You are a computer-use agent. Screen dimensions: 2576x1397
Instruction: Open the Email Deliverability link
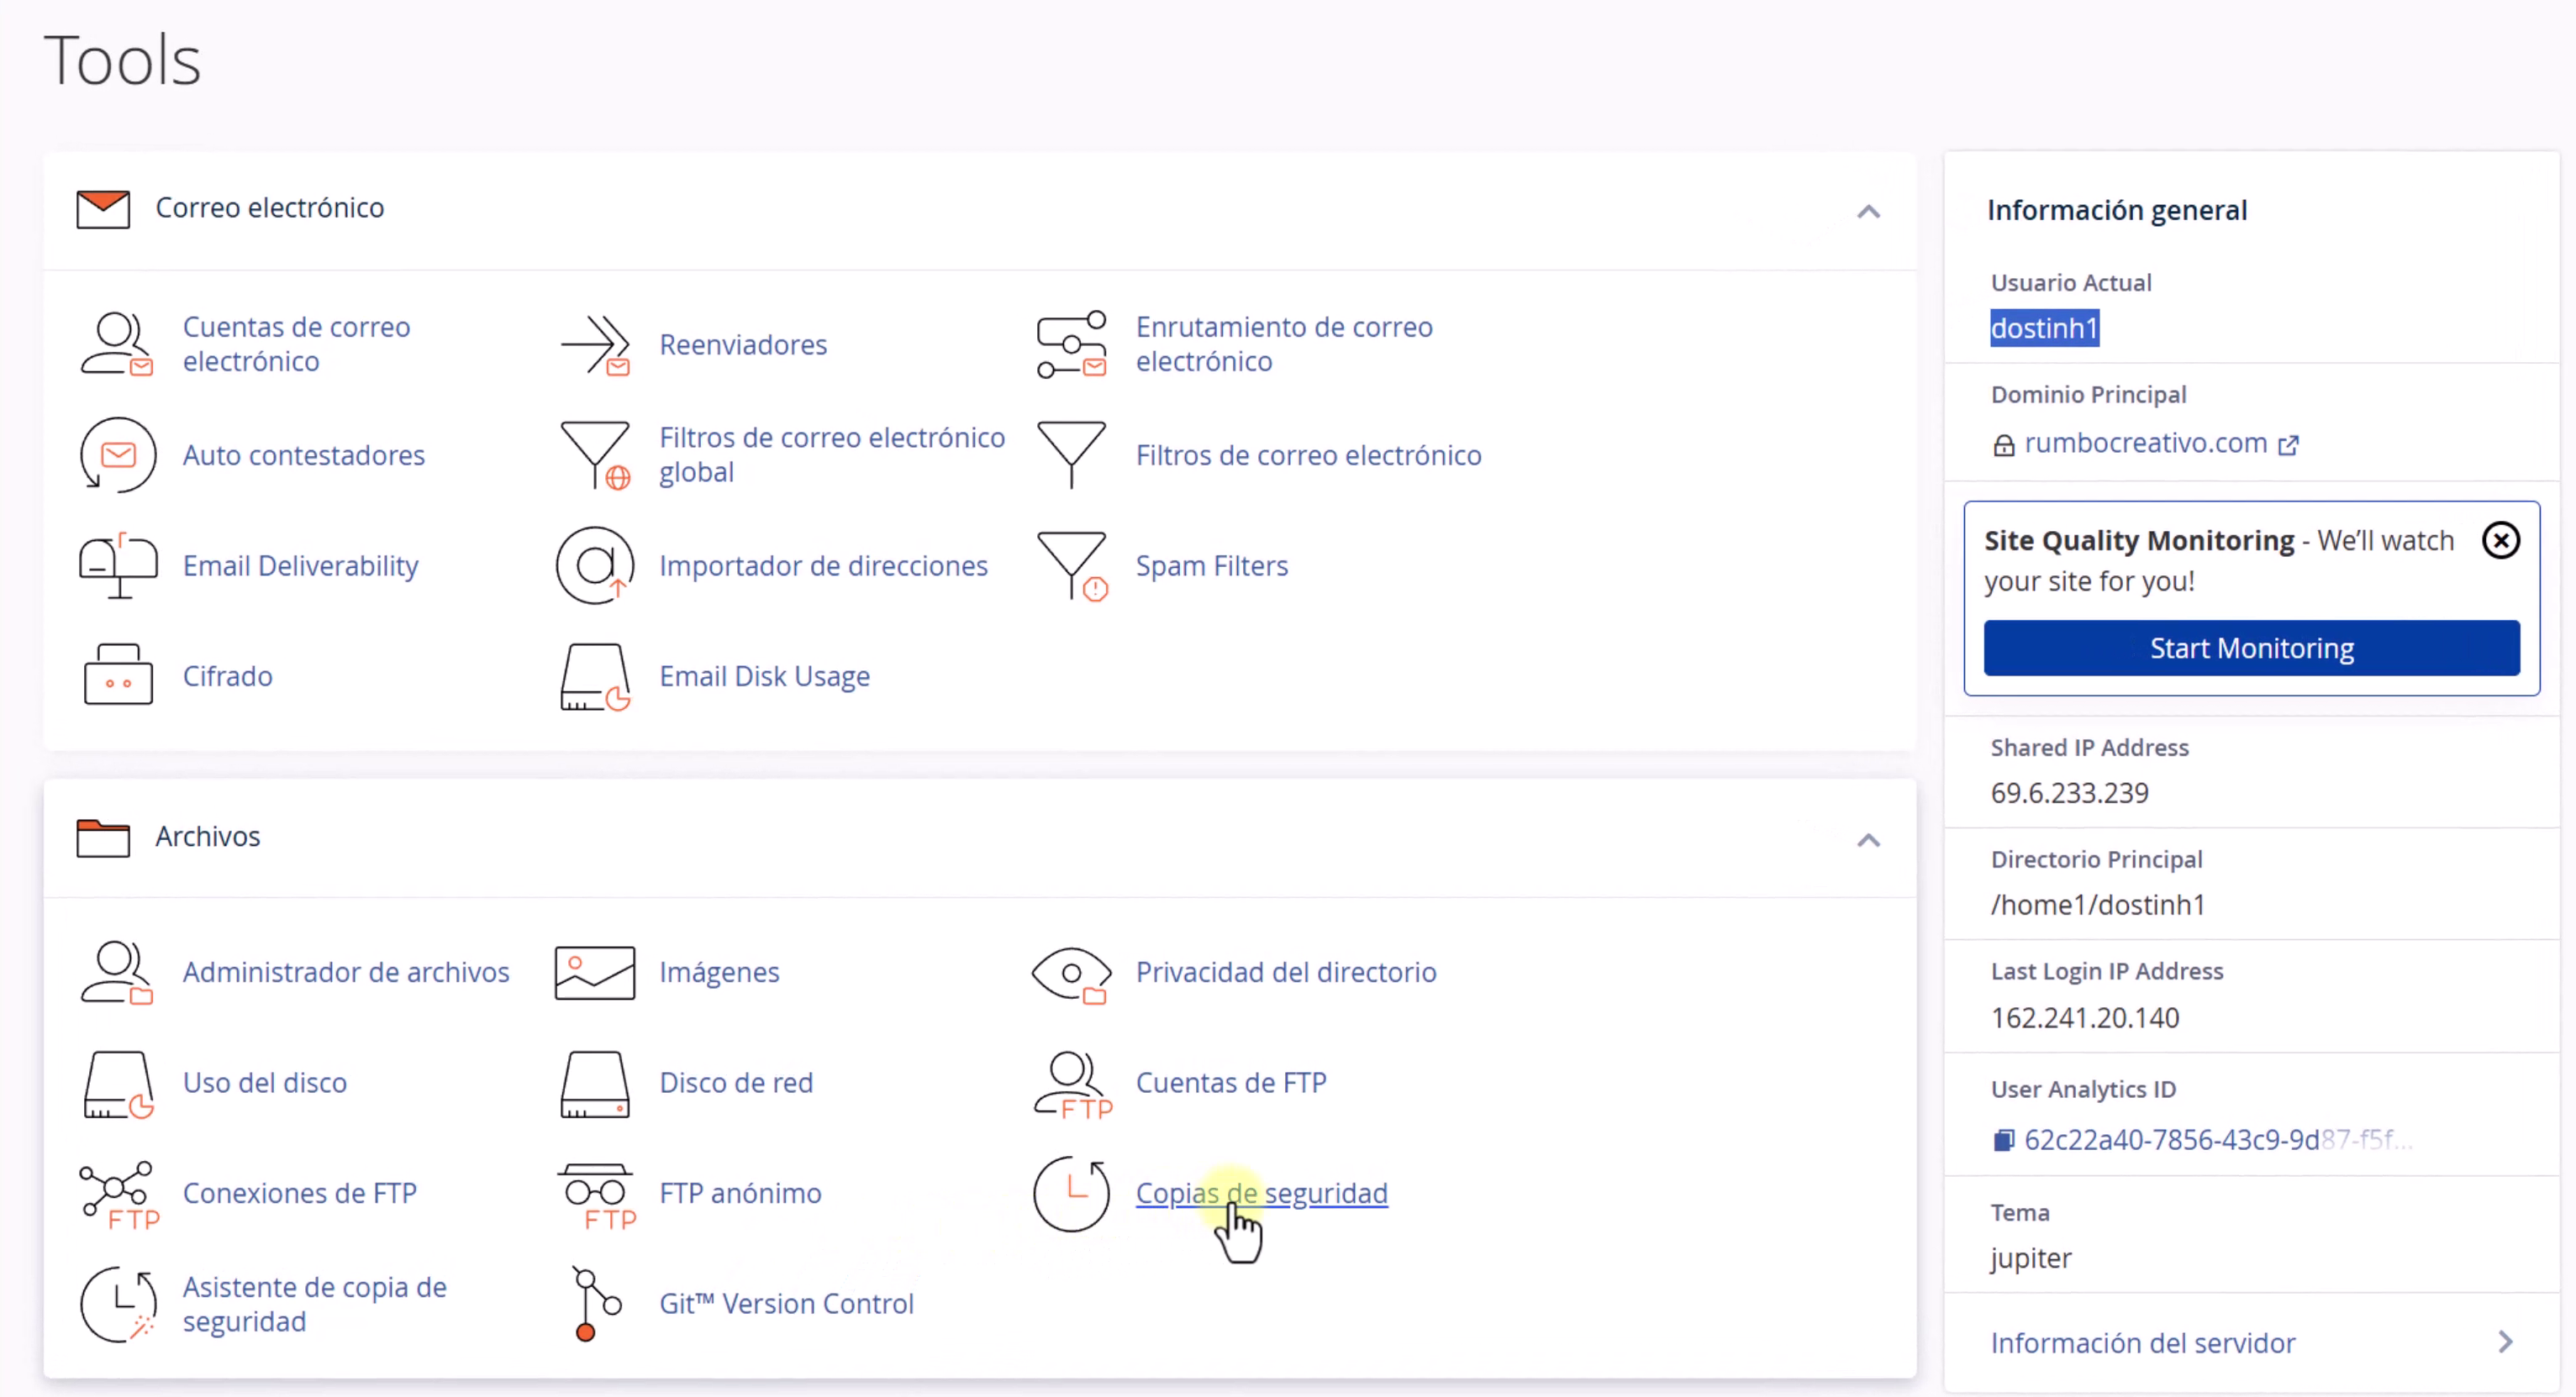pyautogui.click(x=300, y=565)
